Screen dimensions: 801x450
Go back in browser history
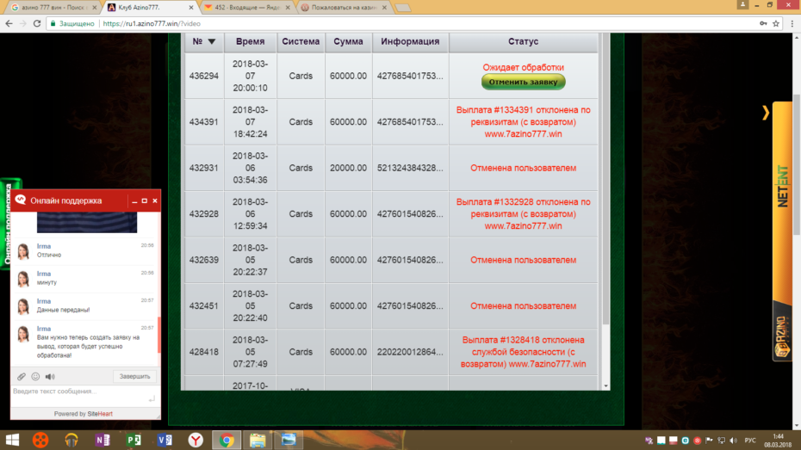click(9, 23)
